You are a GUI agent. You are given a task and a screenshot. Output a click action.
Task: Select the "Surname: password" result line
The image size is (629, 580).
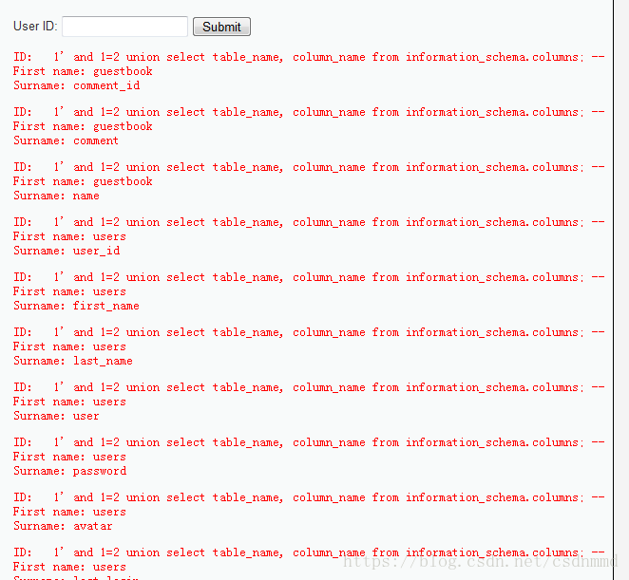pyautogui.click(x=69, y=471)
